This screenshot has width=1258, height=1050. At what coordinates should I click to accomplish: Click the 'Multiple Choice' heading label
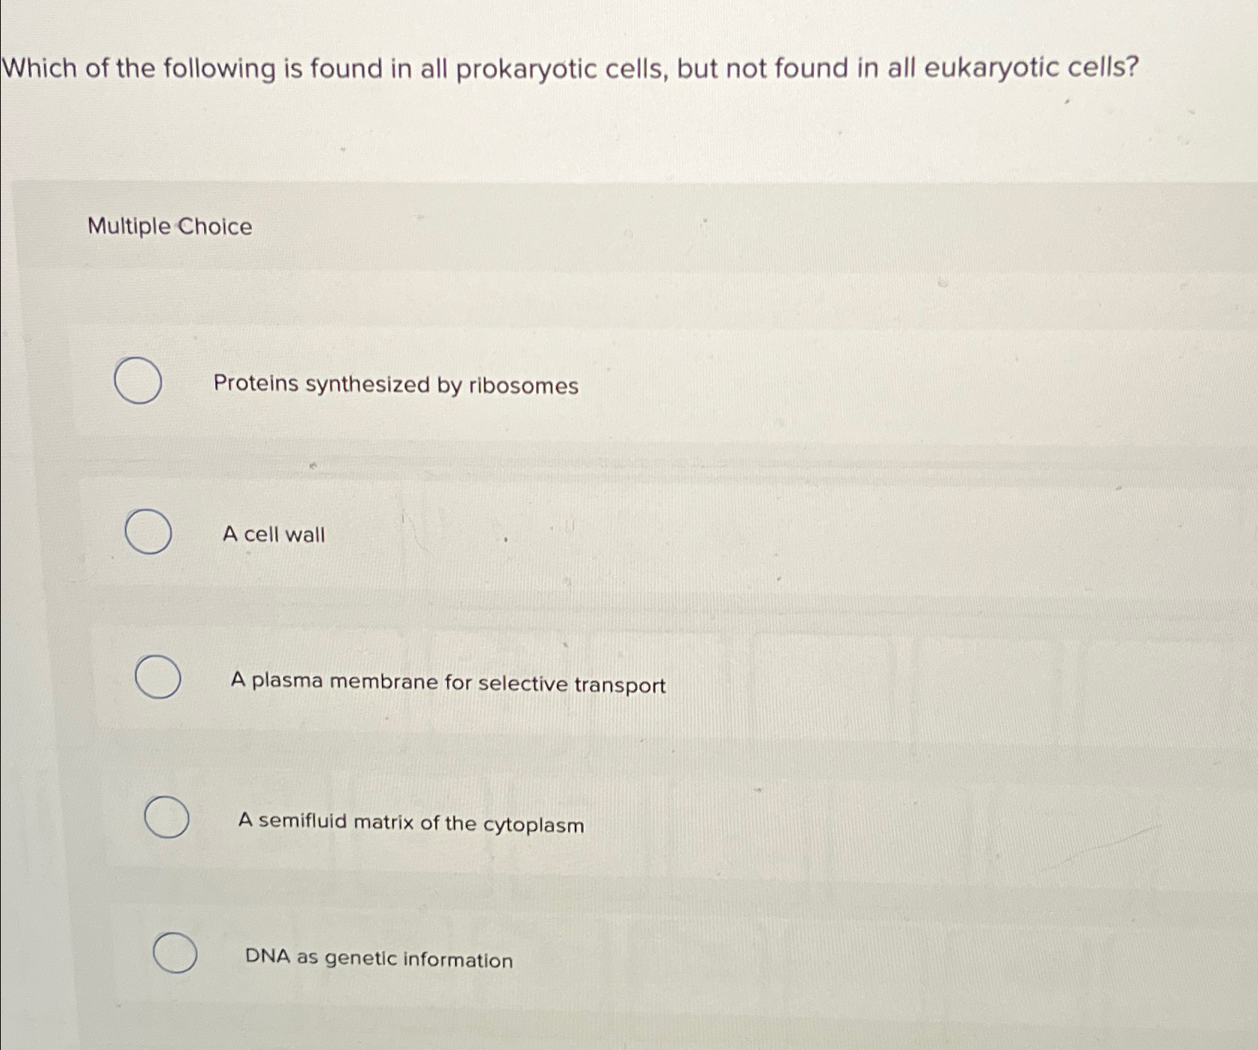click(170, 226)
